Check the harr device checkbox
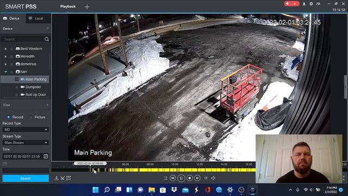The image size is (348, 196). click(12, 72)
